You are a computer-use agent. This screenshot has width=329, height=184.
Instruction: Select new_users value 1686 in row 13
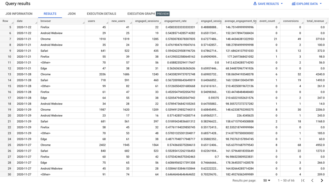point(126,74)
